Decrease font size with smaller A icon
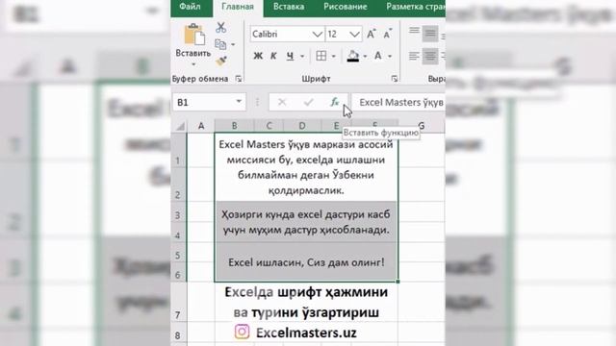 coord(387,35)
